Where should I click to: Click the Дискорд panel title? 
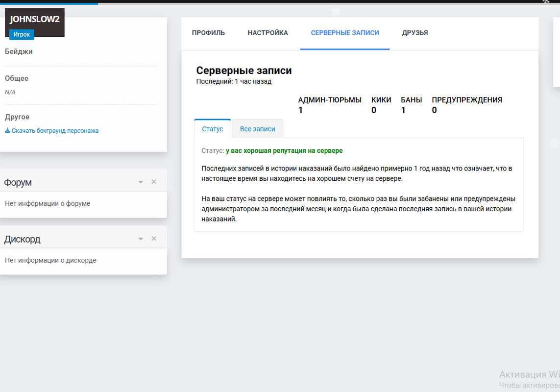[22, 240]
